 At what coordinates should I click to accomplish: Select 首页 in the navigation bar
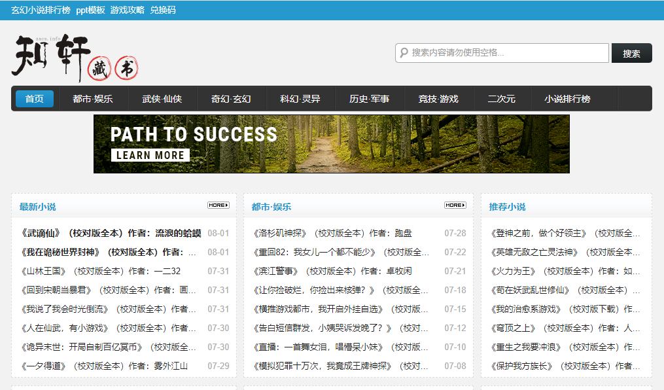click(x=35, y=99)
